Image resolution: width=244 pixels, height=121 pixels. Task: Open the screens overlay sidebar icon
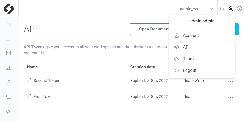(8, 97)
